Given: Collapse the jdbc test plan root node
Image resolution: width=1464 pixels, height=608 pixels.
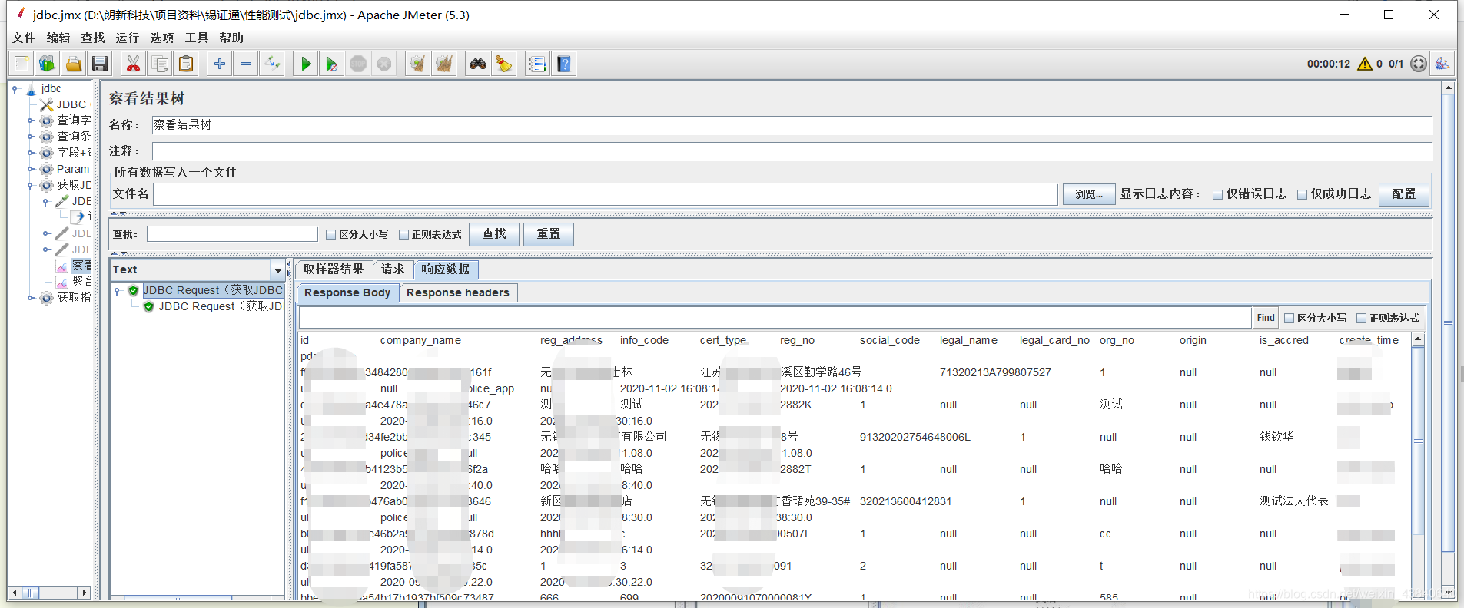Looking at the screenshot, I should 15,89.
